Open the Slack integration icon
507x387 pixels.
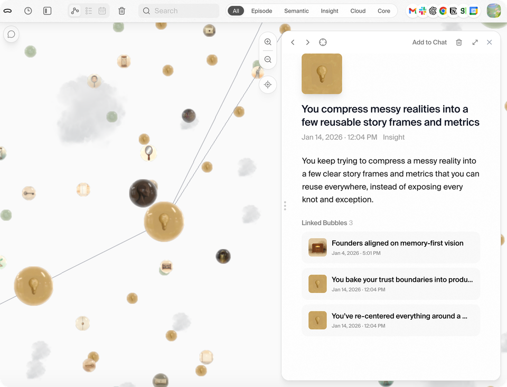click(x=422, y=11)
